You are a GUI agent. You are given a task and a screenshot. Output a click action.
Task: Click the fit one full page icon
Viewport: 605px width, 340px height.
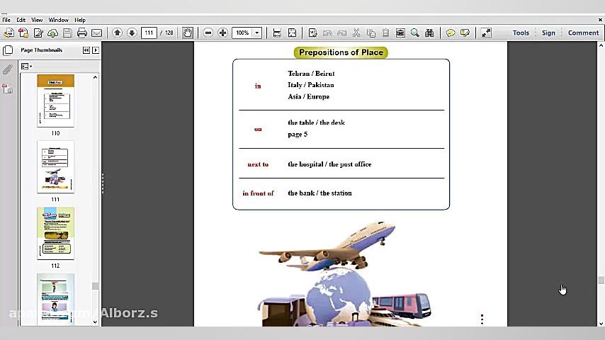[x=292, y=33]
